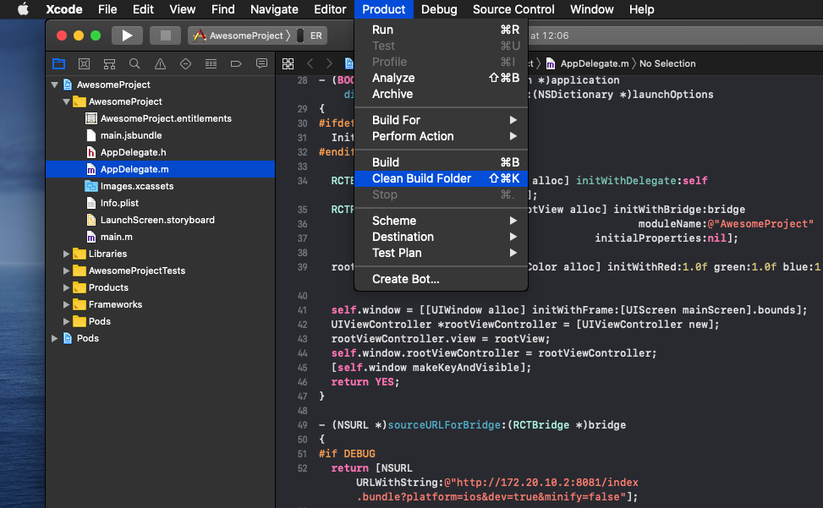This screenshot has height=508, width=823.
Task: Expand the Frameworks folder
Action: (66, 304)
